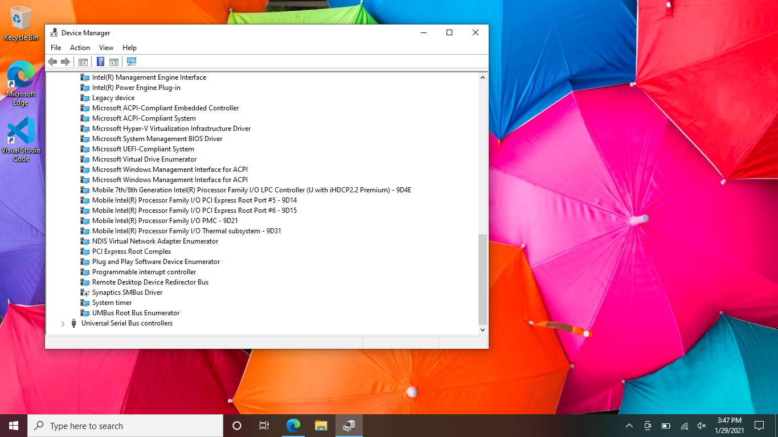Show hidden system tray icons chevron
Image resolution: width=778 pixels, height=437 pixels.
[629, 426]
